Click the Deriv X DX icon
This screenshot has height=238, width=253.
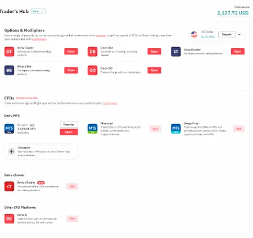click(9, 219)
